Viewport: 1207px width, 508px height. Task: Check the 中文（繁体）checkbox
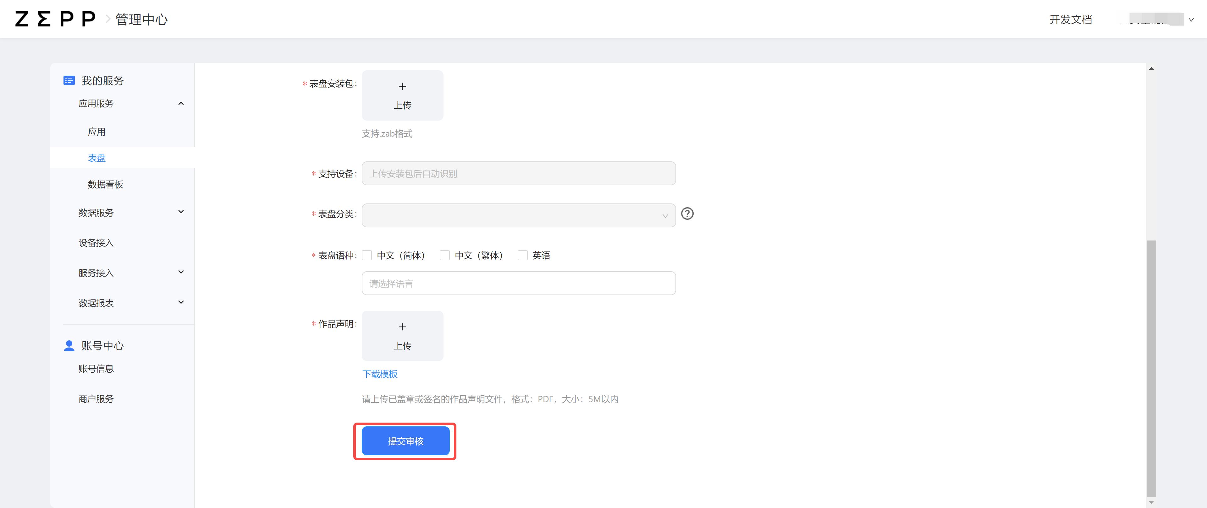click(x=445, y=255)
